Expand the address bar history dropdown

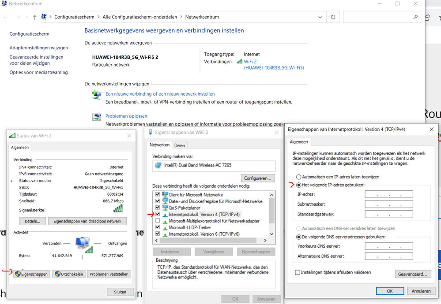pos(320,17)
